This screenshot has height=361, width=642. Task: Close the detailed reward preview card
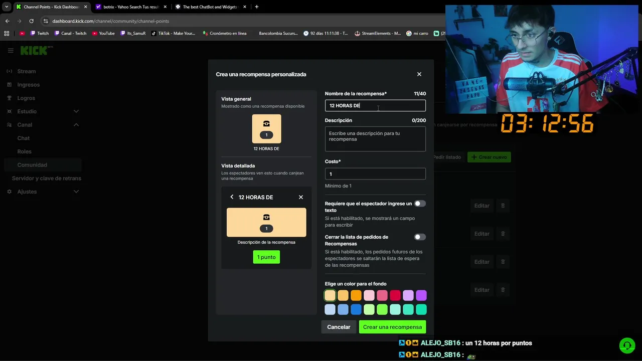coord(301,197)
